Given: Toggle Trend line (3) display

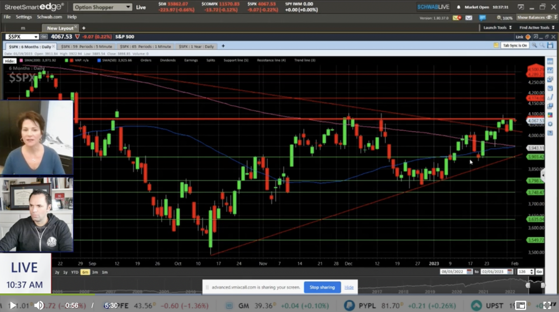Looking at the screenshot, I should (x=305, y=60).
